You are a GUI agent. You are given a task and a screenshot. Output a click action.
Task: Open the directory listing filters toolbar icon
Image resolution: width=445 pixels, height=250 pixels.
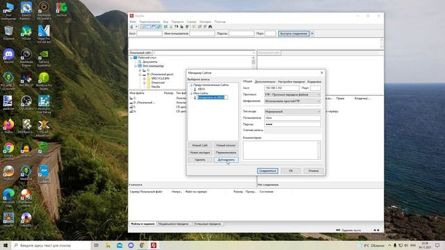[194, 26]
